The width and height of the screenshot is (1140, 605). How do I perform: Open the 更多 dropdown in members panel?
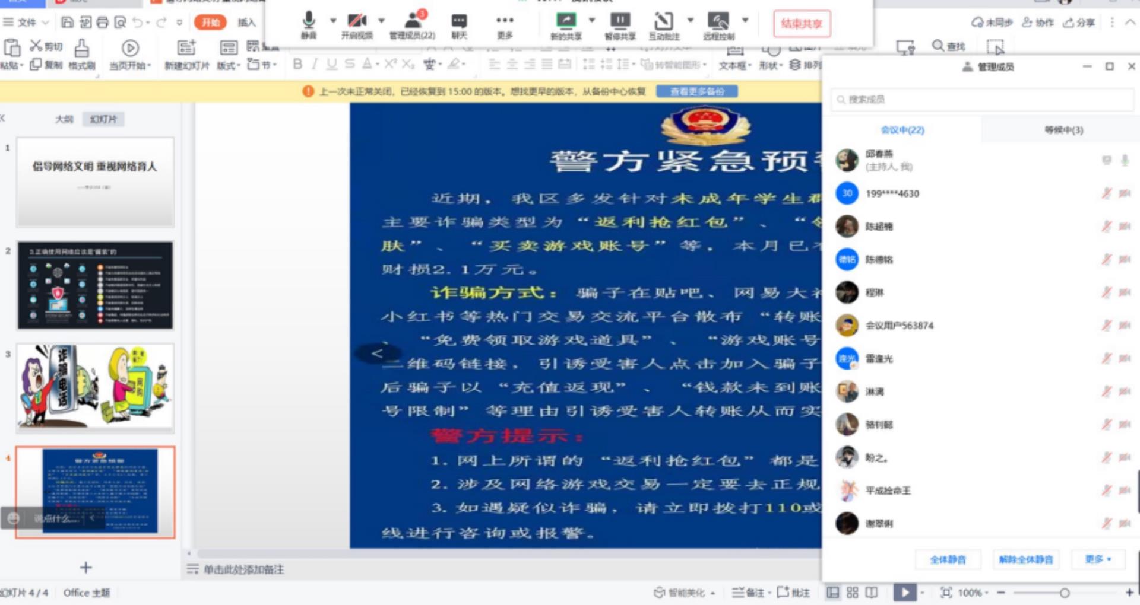1097,559
